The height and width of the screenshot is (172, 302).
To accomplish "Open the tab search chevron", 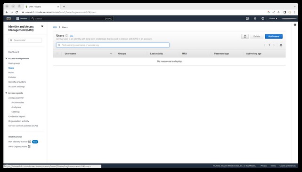I will tap(294, 7).
